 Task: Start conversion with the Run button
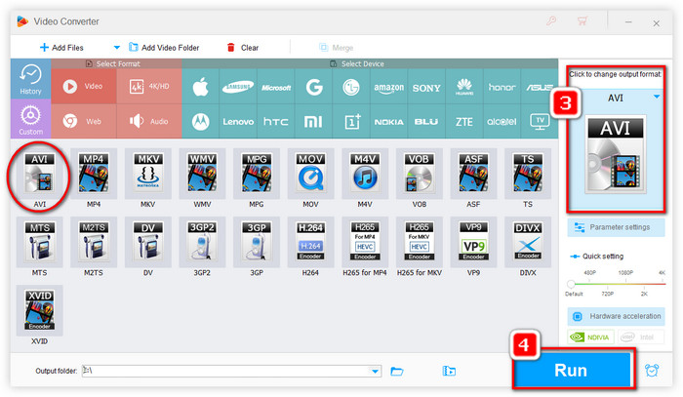[x=572, y=370]
